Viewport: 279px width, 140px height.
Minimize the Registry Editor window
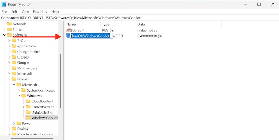[x=245, y=4]
